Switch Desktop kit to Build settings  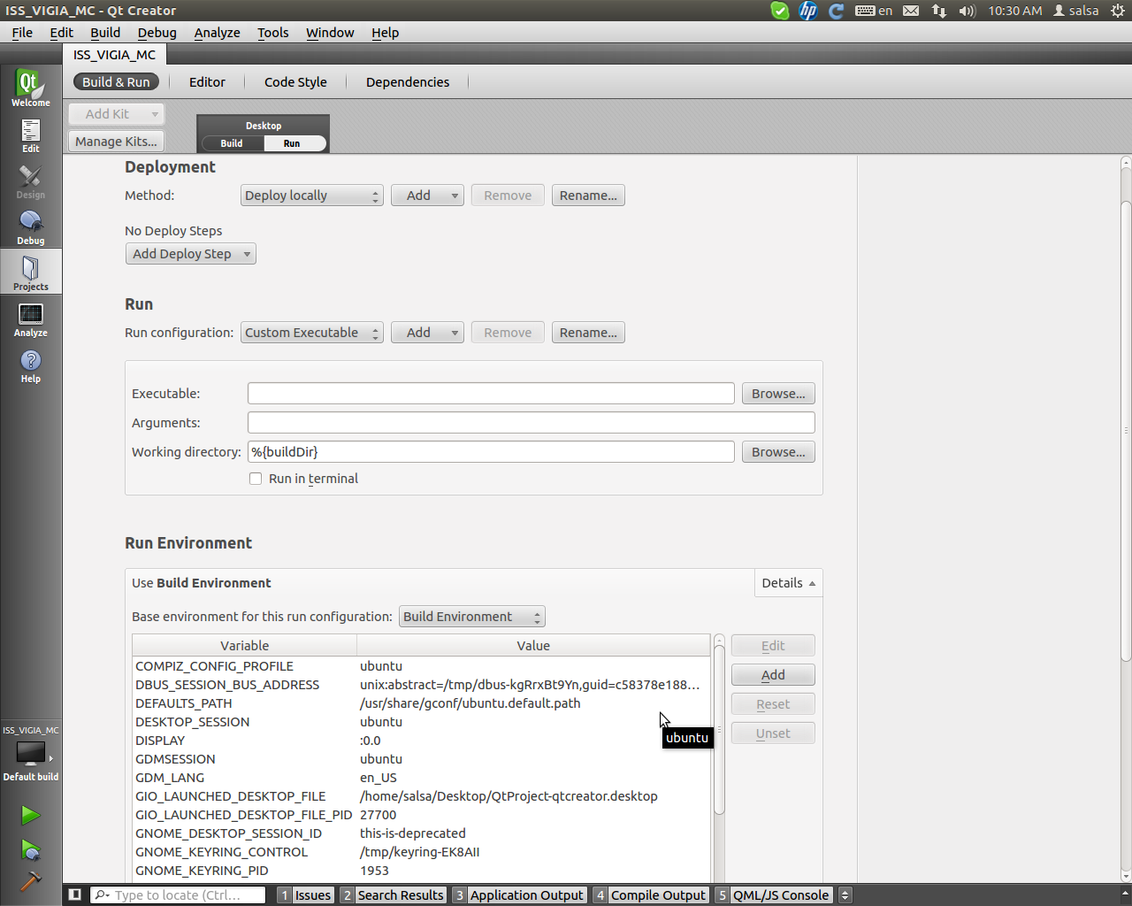click(x=232, y=143)
